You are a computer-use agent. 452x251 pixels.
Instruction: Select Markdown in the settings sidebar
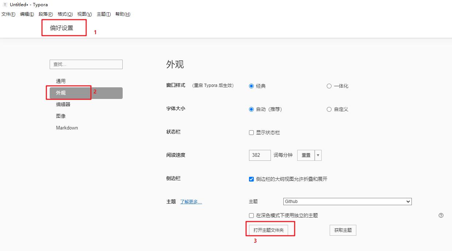click(86, 128)
